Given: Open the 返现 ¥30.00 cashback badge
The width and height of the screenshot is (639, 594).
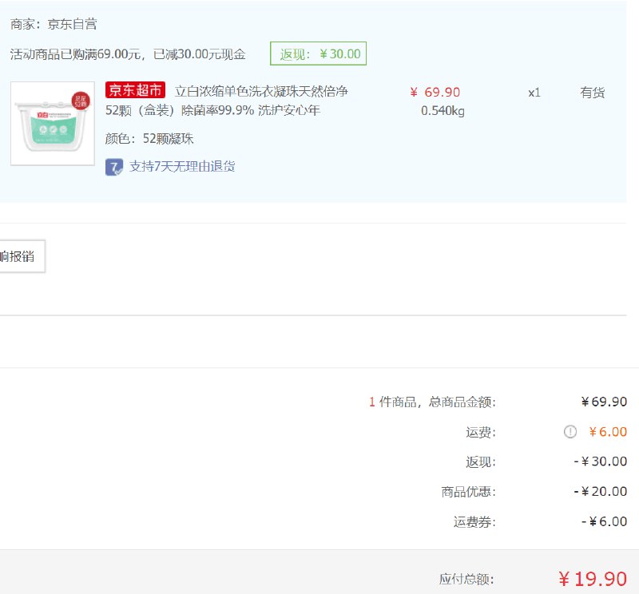Looking at the screenshot, I should click(319, 53).
